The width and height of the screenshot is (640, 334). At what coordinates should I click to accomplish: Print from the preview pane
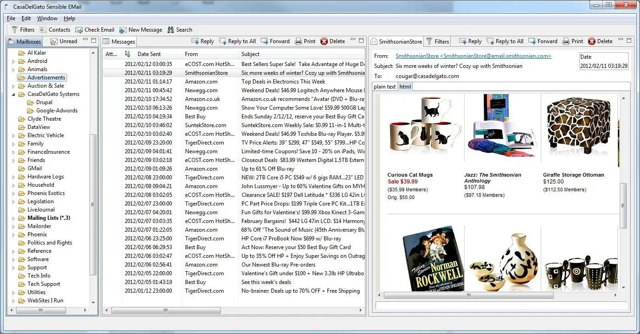point(573,41)
